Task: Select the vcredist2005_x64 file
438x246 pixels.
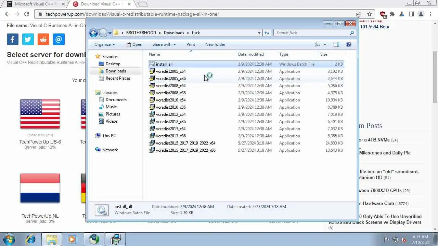Action: click(246, 71)
